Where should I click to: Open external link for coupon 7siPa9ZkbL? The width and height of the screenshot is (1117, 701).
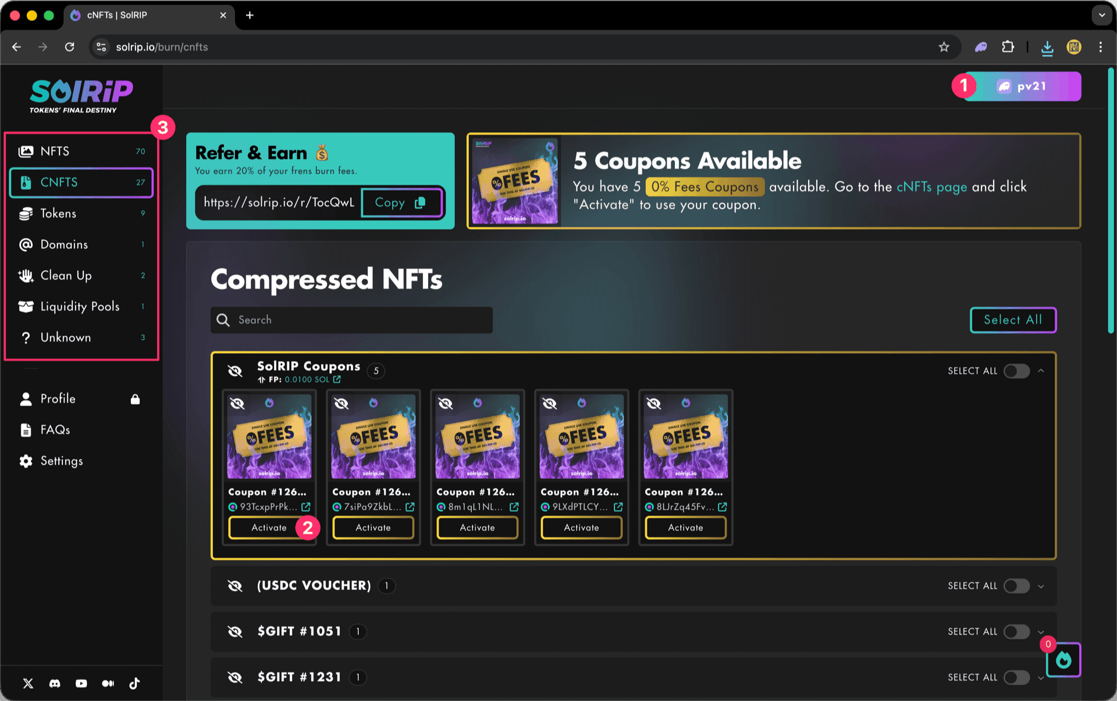coord(410,507)
